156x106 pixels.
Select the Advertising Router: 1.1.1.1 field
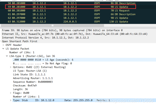coord(33,78)
